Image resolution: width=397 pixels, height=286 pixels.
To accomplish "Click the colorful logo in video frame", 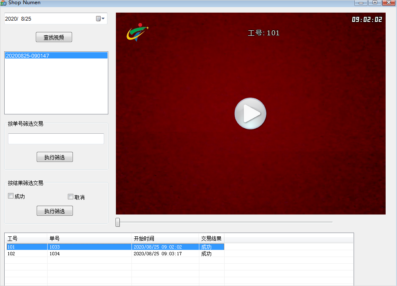I will point(137,32).
